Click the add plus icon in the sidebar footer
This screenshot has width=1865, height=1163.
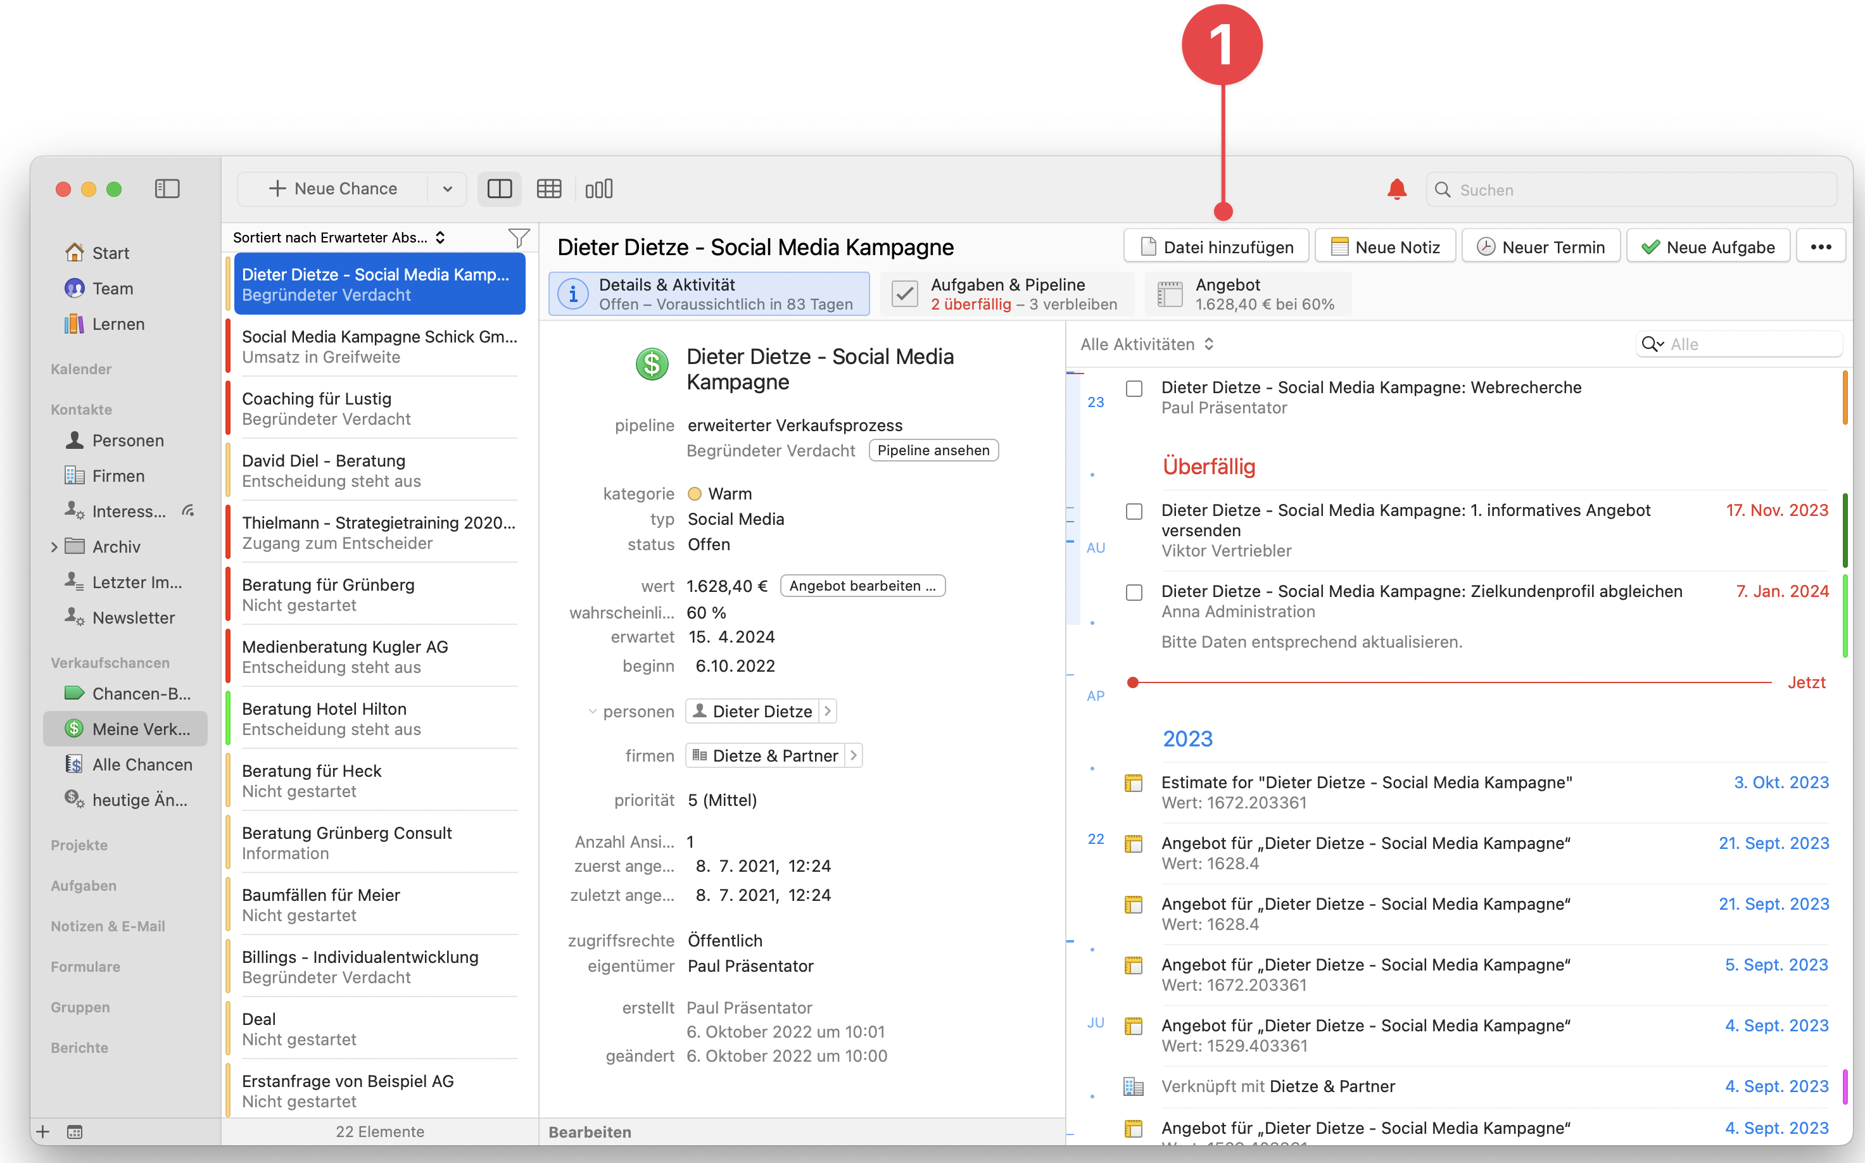tap(43, 1131)
